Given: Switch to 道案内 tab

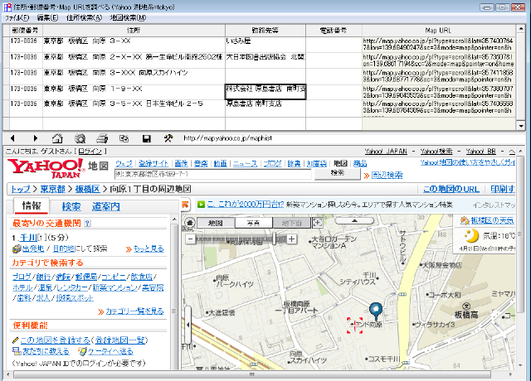Looking at the screenshot, I should [106, 206].
